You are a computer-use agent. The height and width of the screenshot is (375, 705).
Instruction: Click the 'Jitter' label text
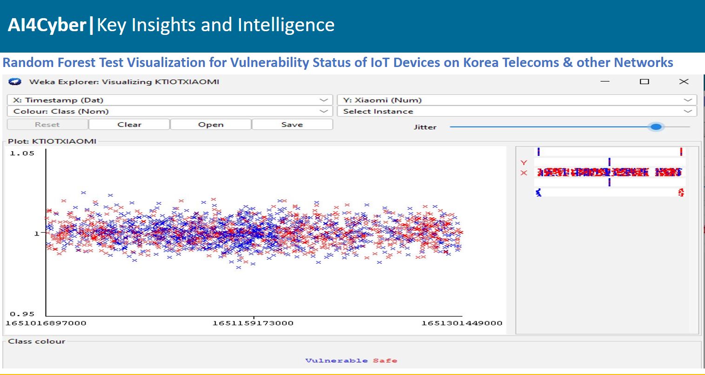[x=425, y=127]
